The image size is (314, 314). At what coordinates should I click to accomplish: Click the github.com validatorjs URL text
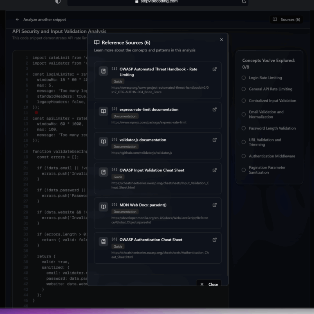[141, 153]
